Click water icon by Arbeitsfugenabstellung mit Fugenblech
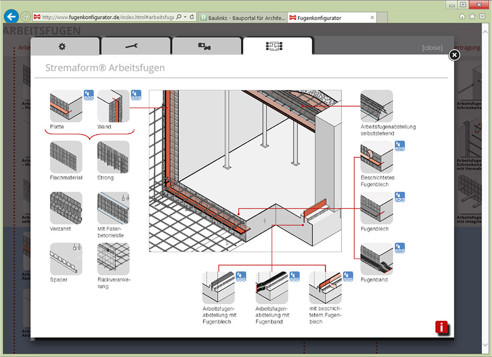The image size is (492, 357). pos(241,277)
